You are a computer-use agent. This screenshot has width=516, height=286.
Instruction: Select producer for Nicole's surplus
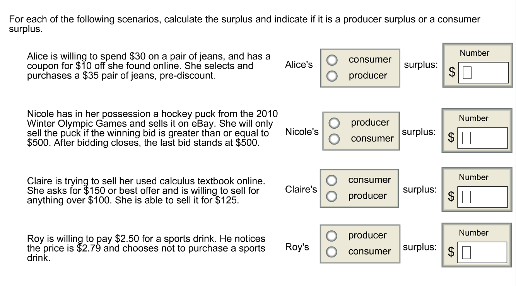coord(333,123)
